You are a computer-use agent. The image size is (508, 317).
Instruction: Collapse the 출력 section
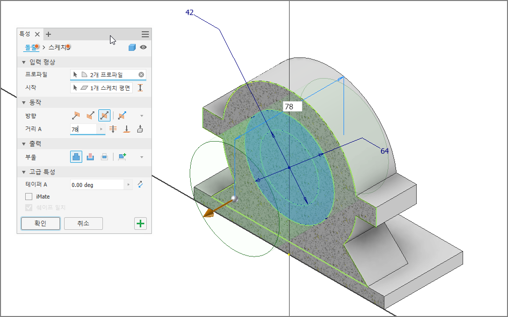[24, 144]
